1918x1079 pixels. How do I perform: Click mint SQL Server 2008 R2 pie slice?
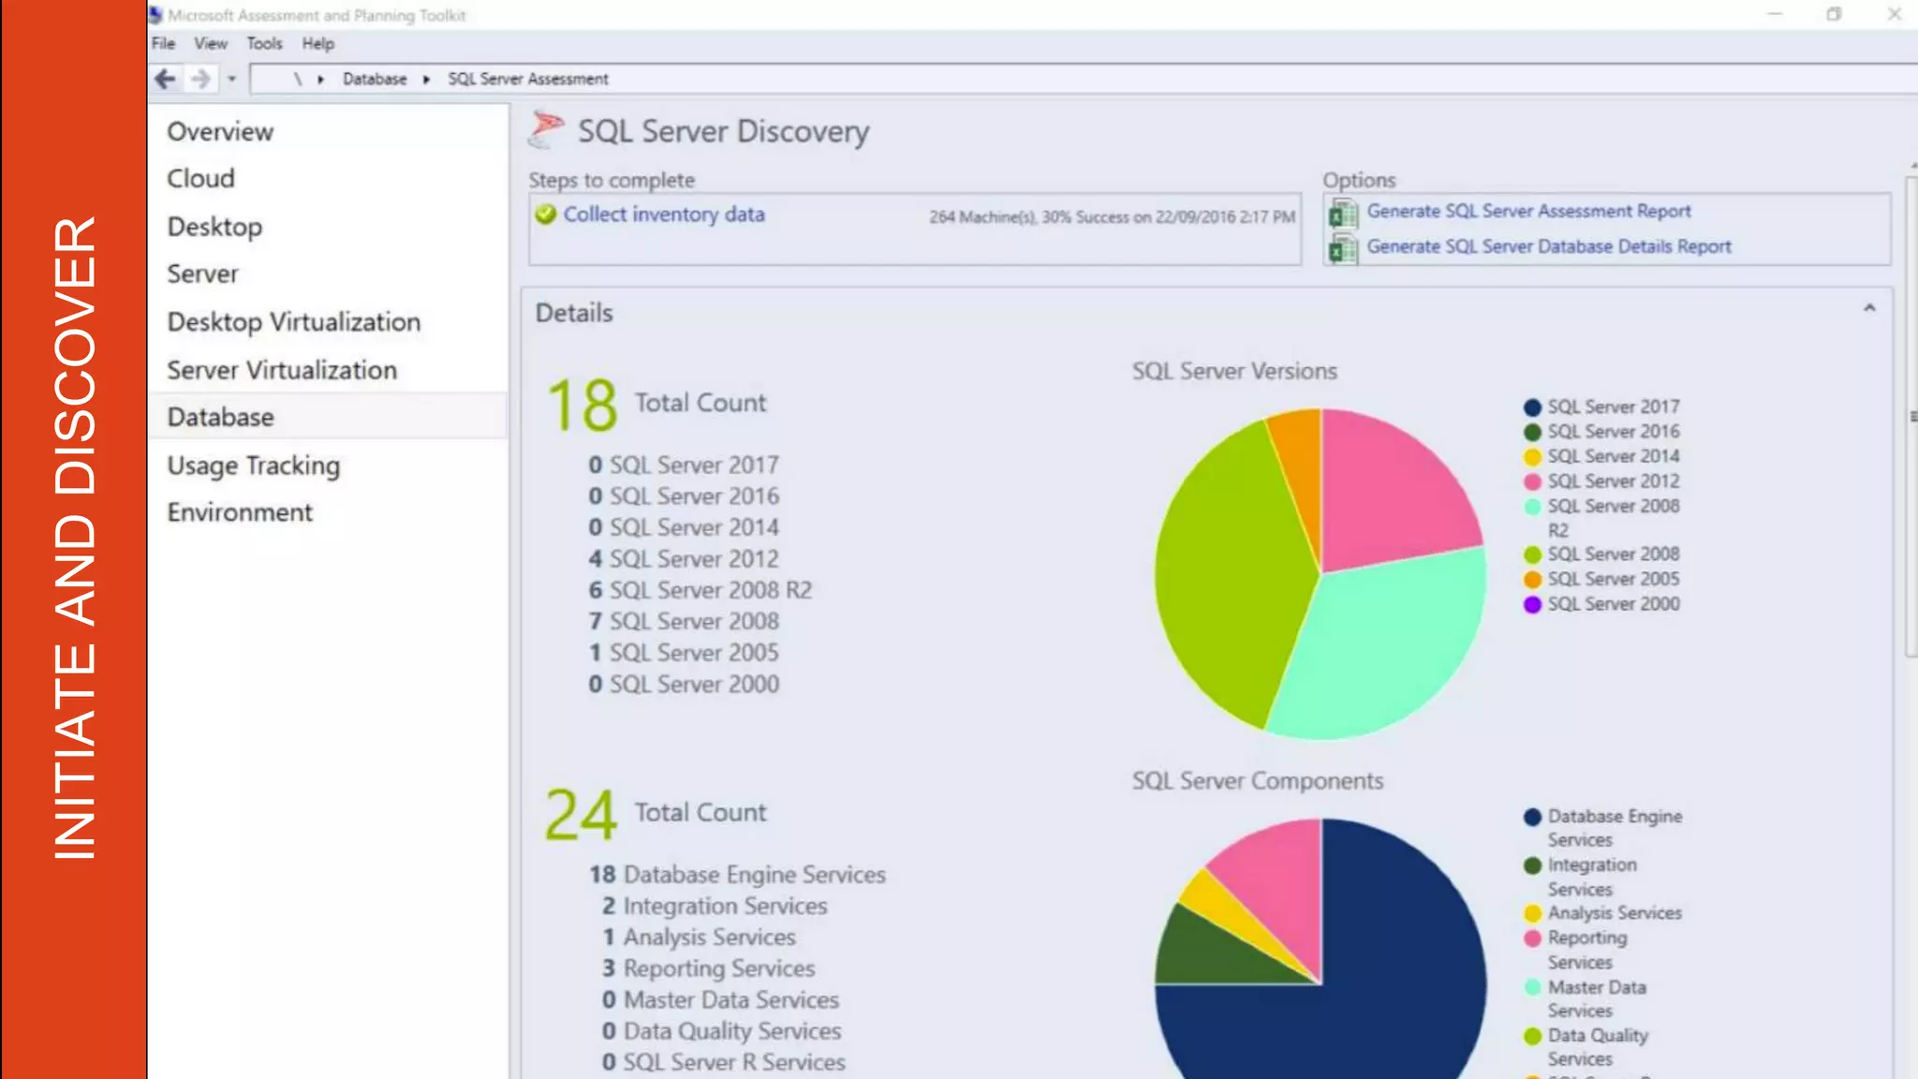[1386, 646]
